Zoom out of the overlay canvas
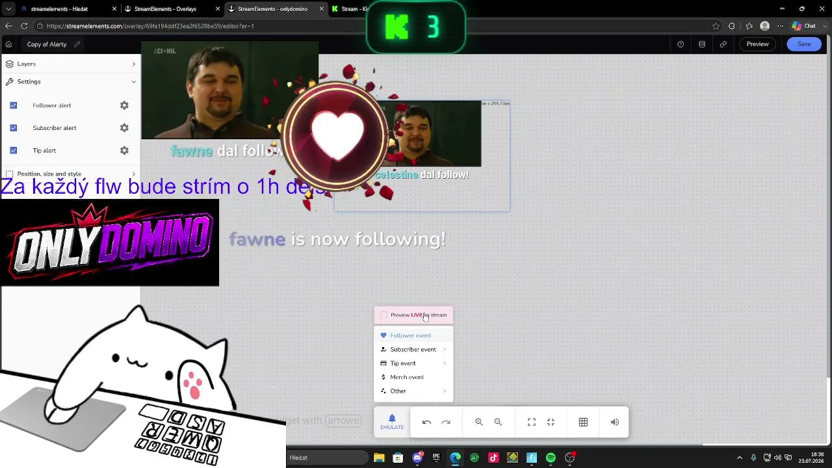The height and width of the screenshot is (468, 832). coord(498,422)
